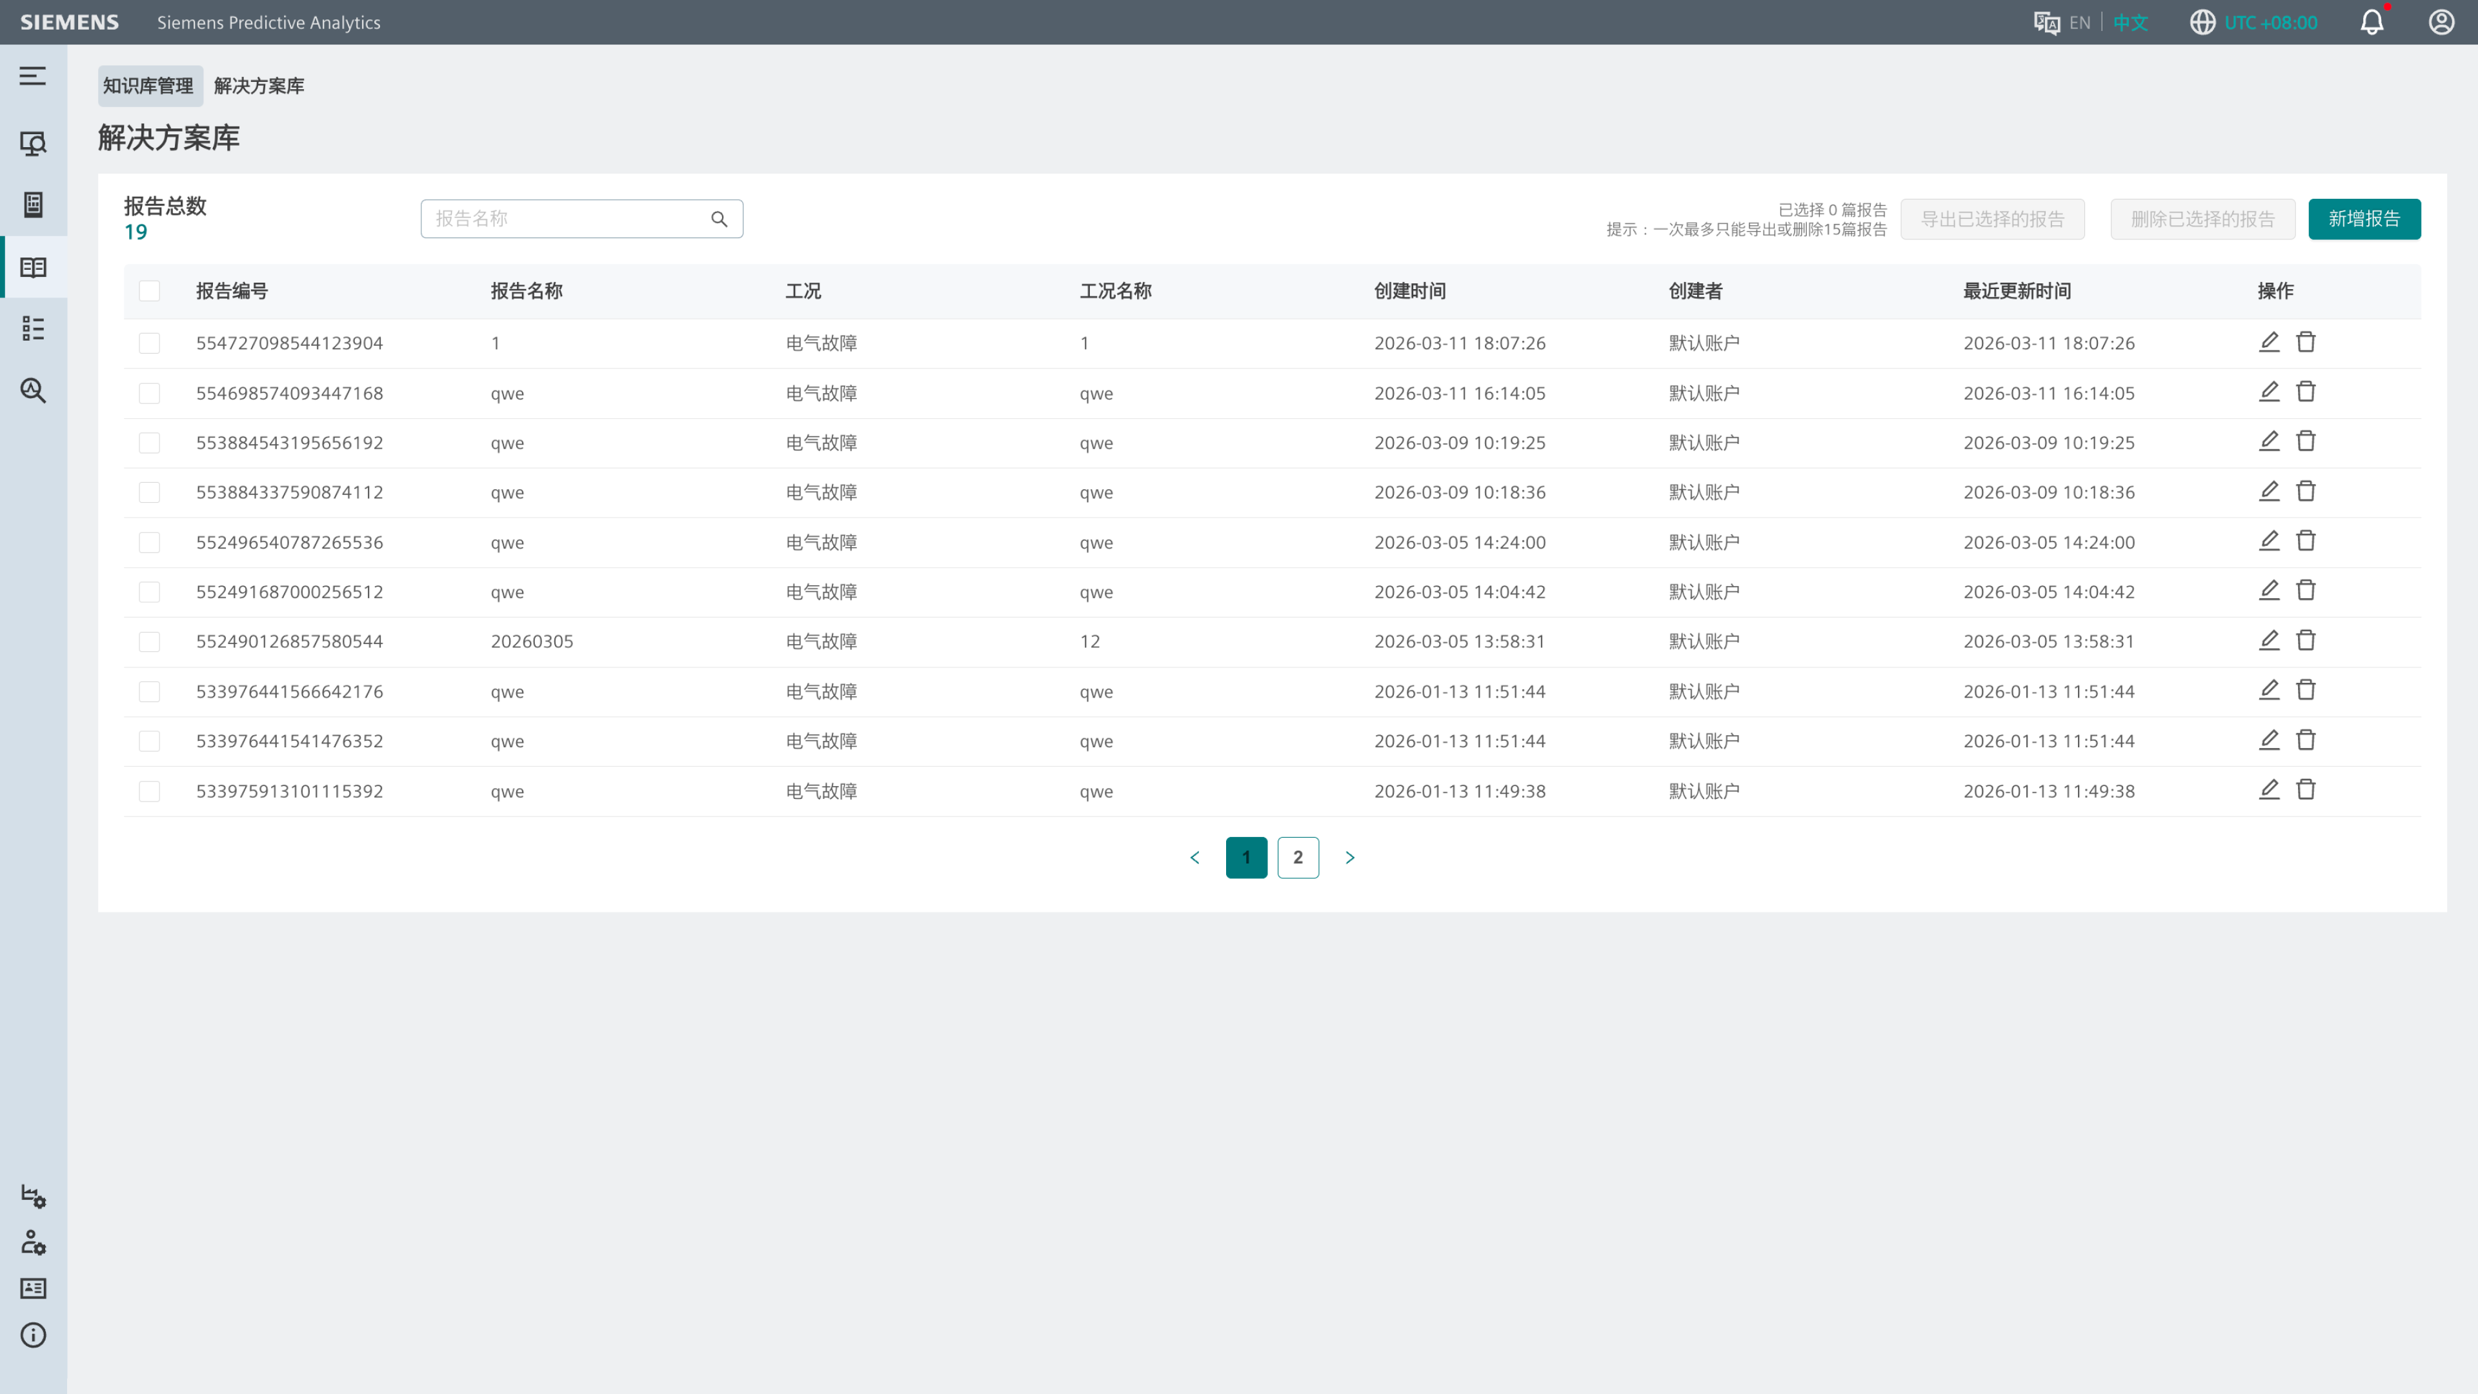2478x1394 pixels.
Task: Open the user settings gear icon in the sidebar
Action: [x=33, y=1243]
